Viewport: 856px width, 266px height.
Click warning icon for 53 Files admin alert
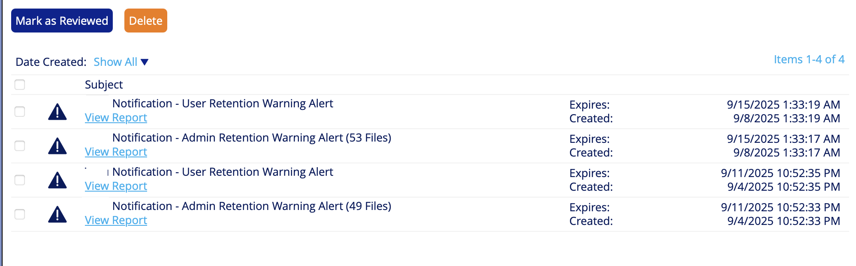click(x=57, y=146)
